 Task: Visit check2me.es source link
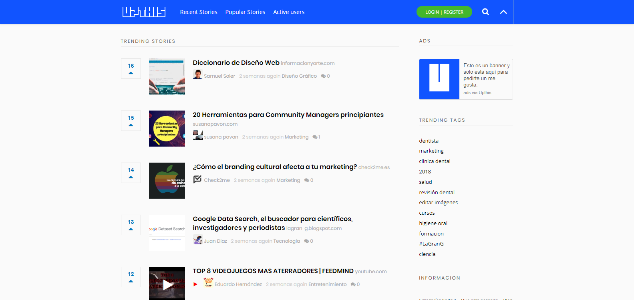point(374,167)
